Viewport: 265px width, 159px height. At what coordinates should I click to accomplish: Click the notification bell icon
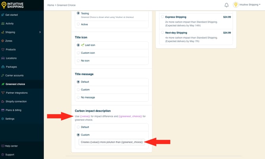pyautogui.click(x=226, y=5)
